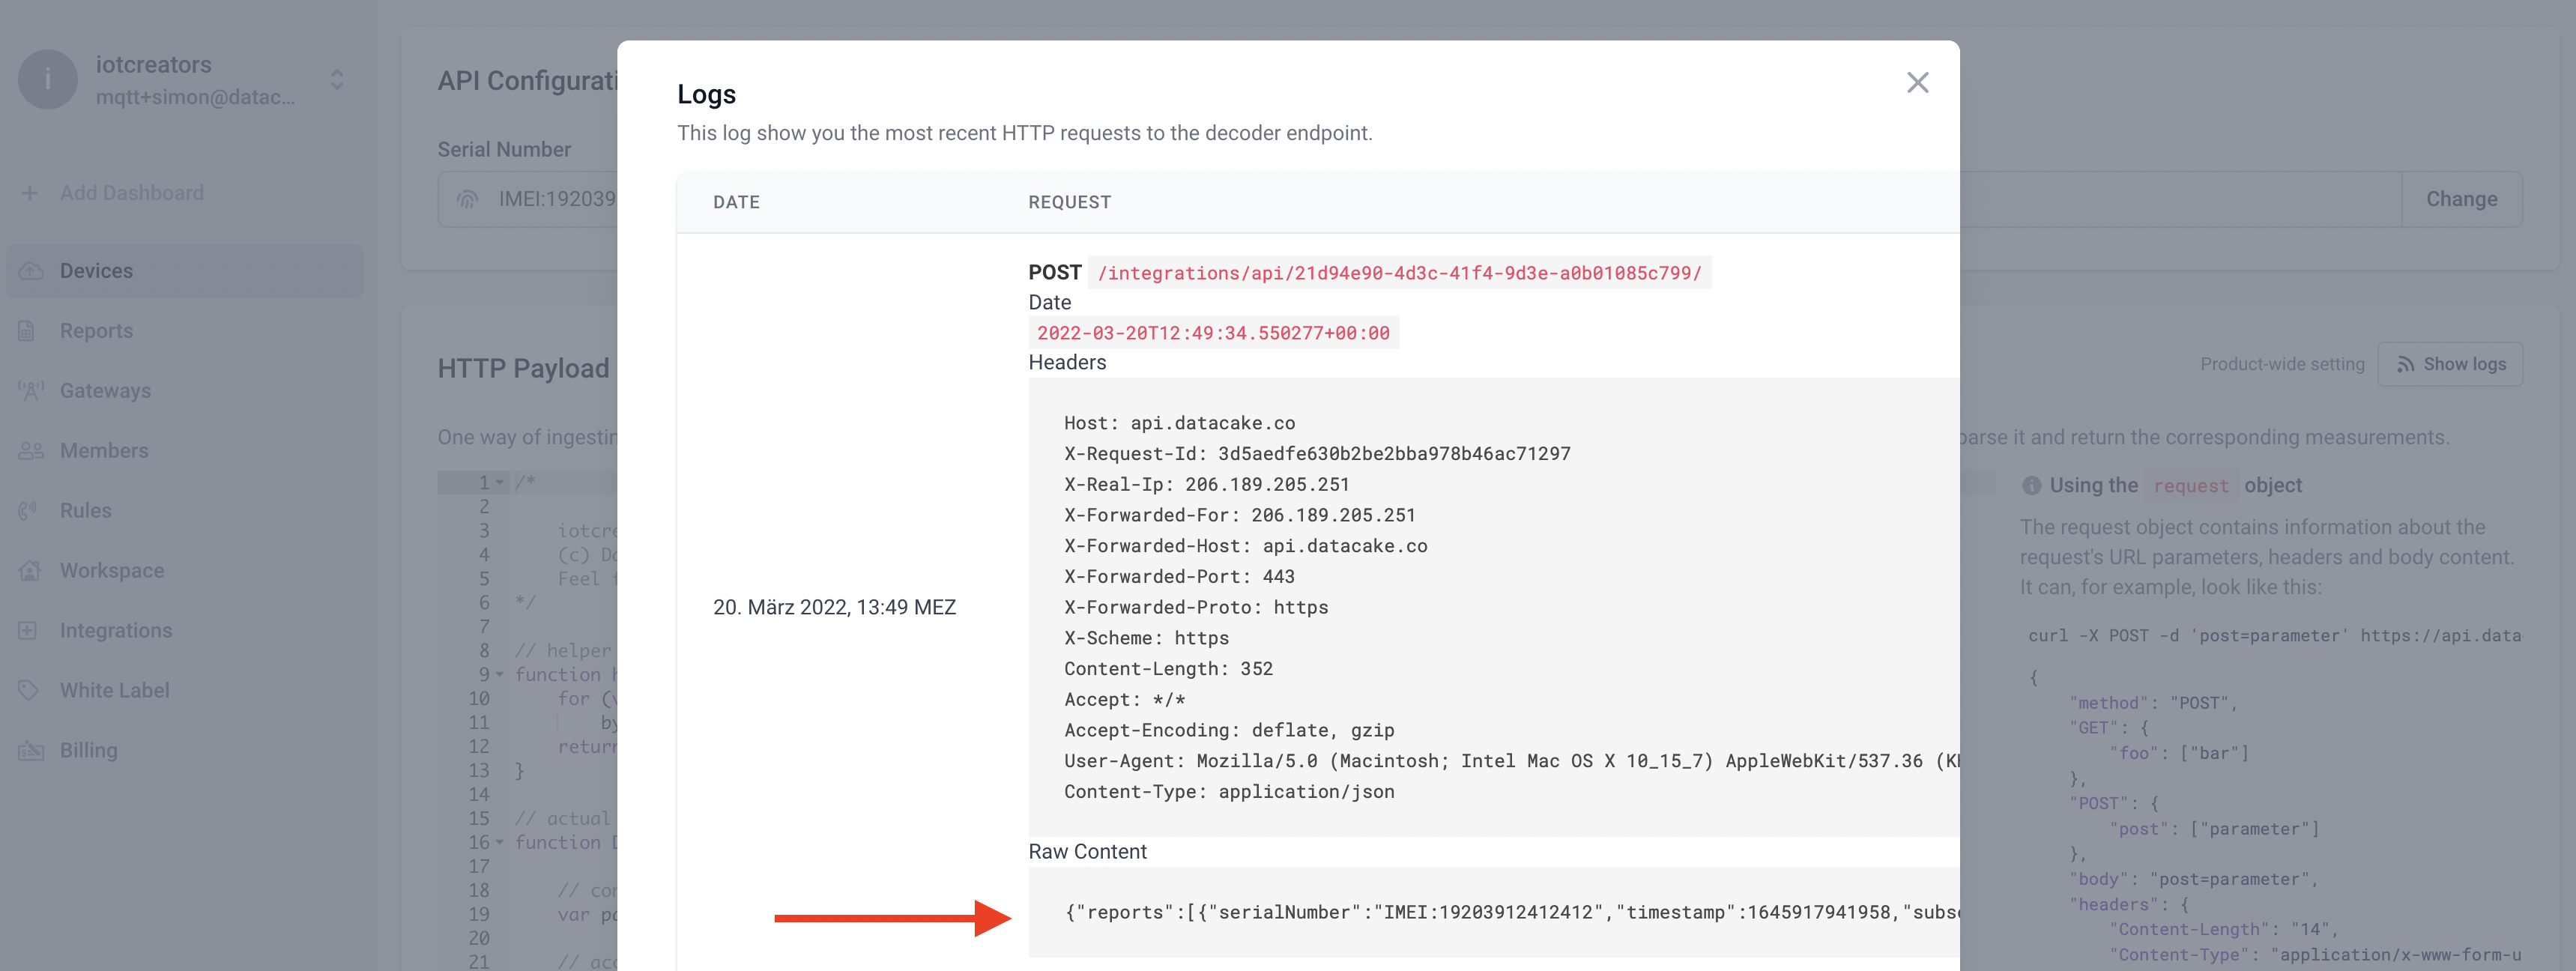Image resolution: width=2576 pixels, height=971 pixels.
Task: Click the fingerprint icon in the serial field
Action: [468, 199]
